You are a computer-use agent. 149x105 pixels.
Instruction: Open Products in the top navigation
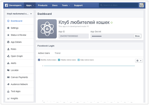click(x=43, y=5)
